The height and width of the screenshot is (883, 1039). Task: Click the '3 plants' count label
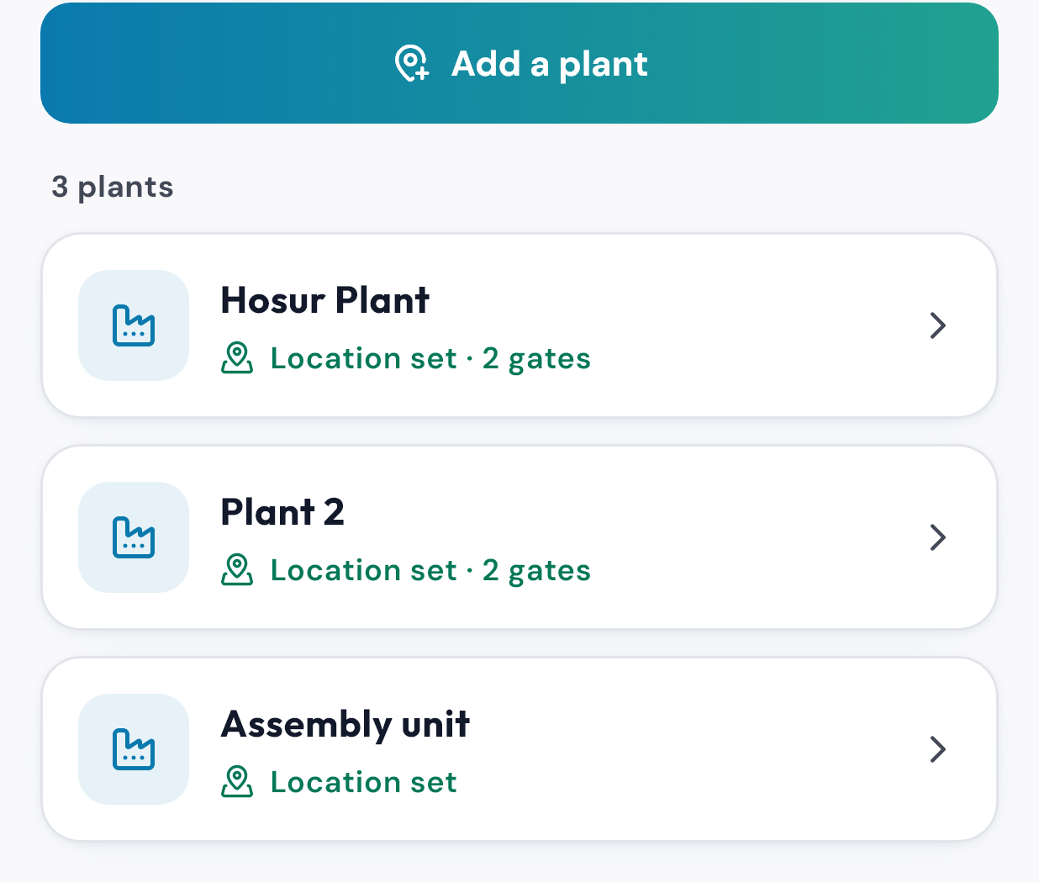pos(113,187)
